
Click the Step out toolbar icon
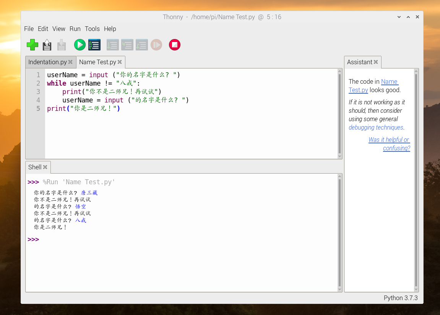pyautogui.click(x=141, y=45)
